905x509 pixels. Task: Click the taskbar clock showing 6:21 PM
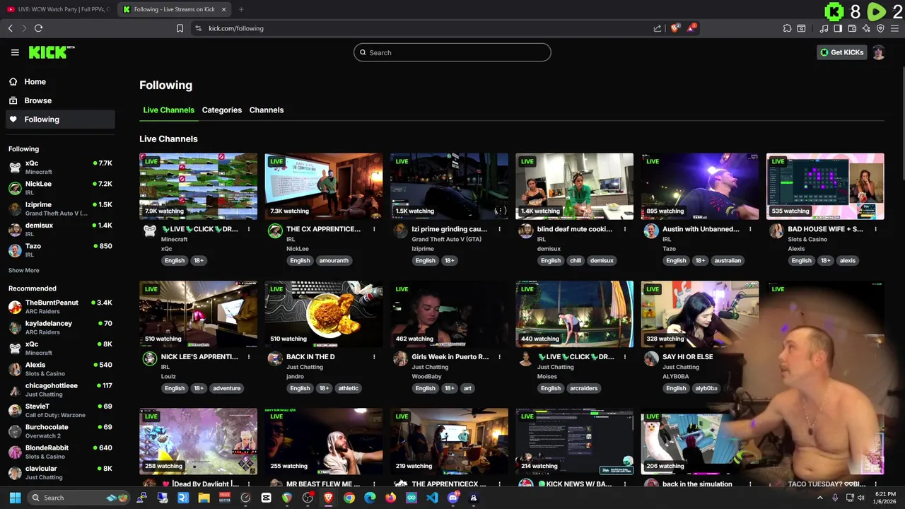pyautogui.click(x=886, y=498)
